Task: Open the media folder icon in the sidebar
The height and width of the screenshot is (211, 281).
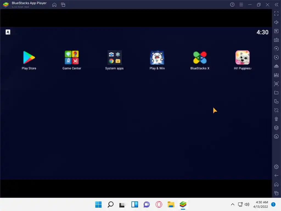Action: pos(276,93)
